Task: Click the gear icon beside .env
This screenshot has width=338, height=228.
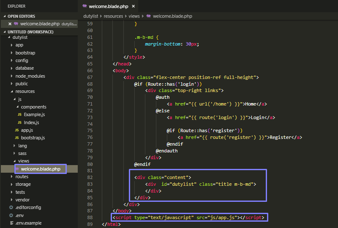Action: click(11, 215)
